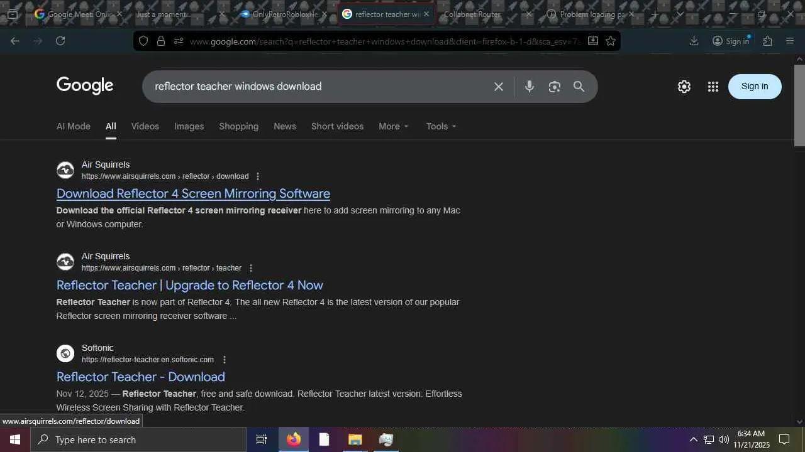The height and width of the screenshot is (452, 805).
Task: Expand the More search filters dropdown
Action: (394, 126)
